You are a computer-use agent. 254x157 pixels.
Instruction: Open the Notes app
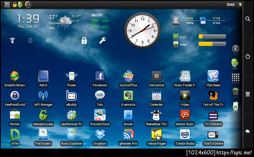point(128,115)
